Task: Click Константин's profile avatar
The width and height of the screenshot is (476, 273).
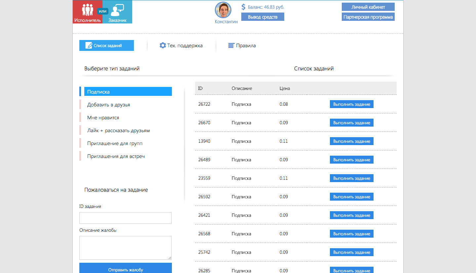Action: coord(223,10)
